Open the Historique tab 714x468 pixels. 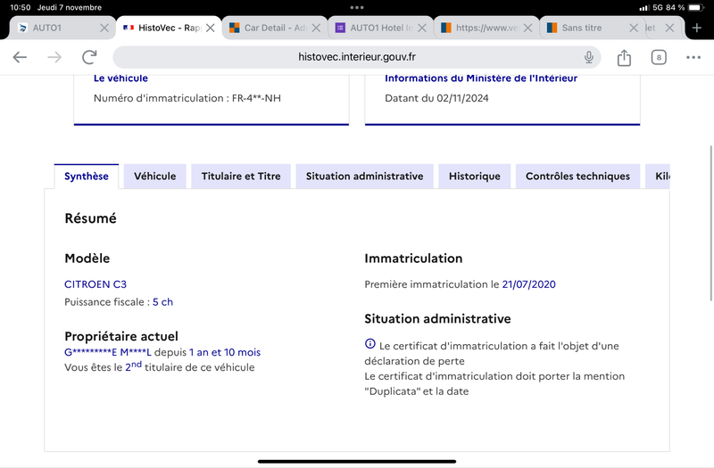(x=475, y=176)
